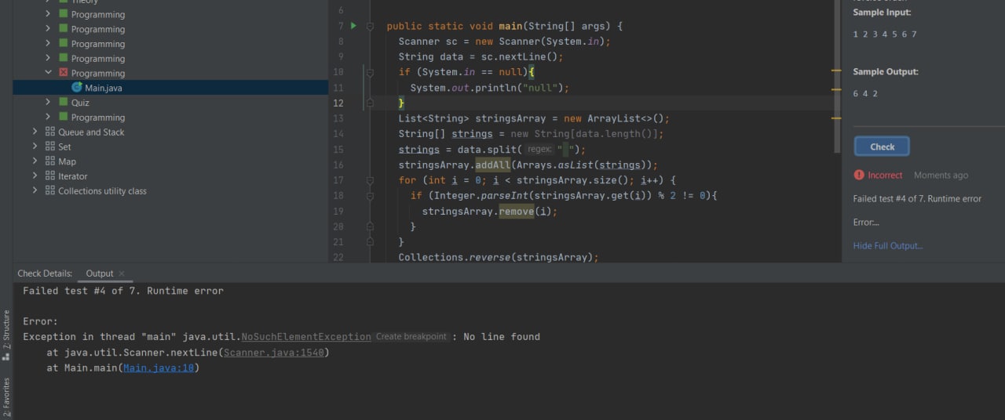Select the Quiz item in the tree
Viewport: 1005px width, 420px height.
click(80, 103)
